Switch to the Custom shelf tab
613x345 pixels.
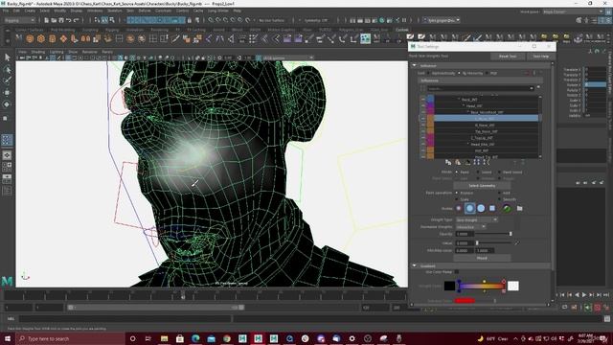(402, 30)
